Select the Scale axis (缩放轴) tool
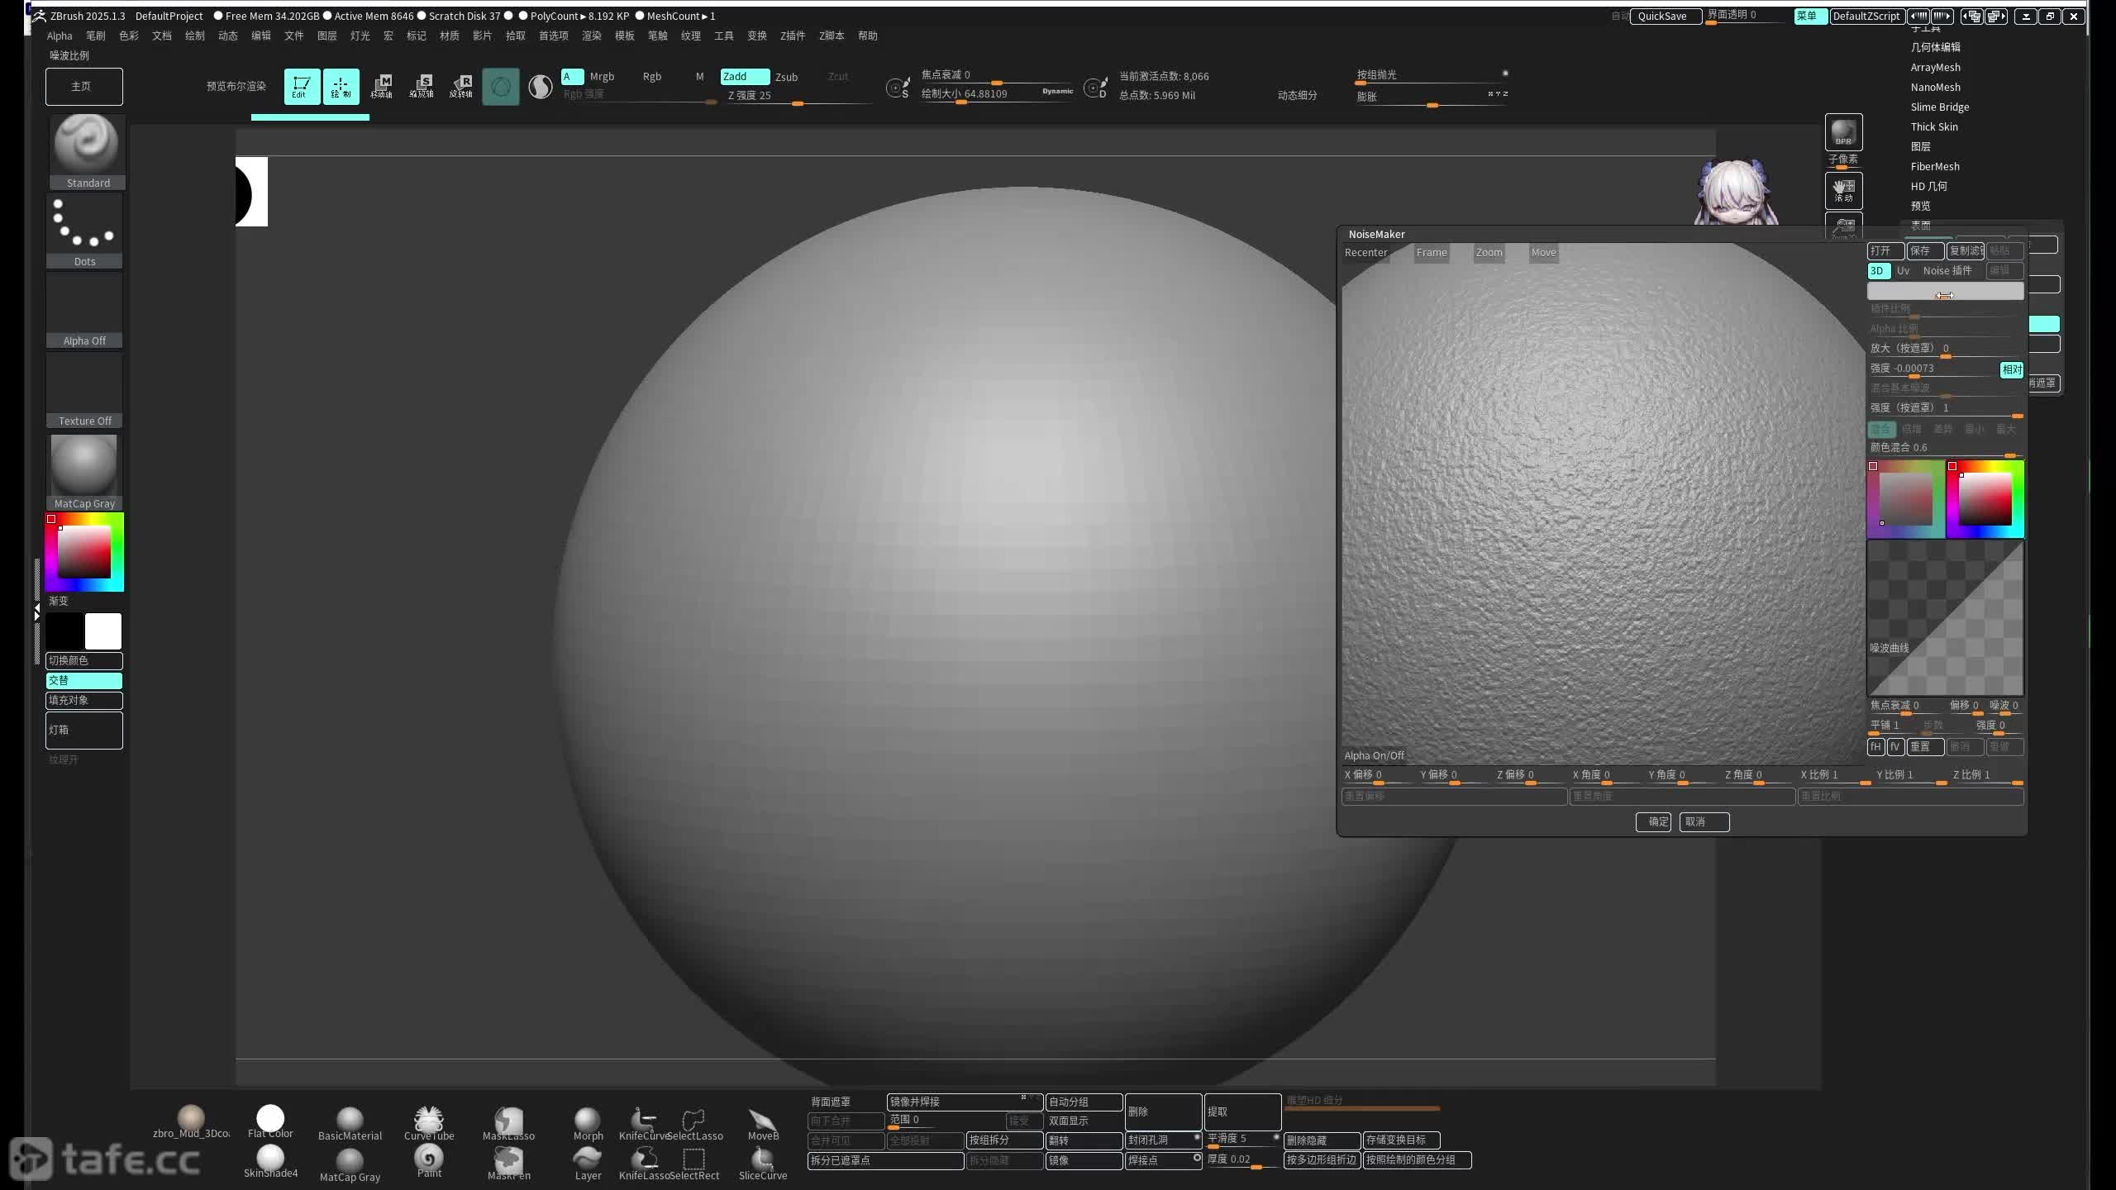Screen dimensions: 2116x1190 [x=422, y=87]
